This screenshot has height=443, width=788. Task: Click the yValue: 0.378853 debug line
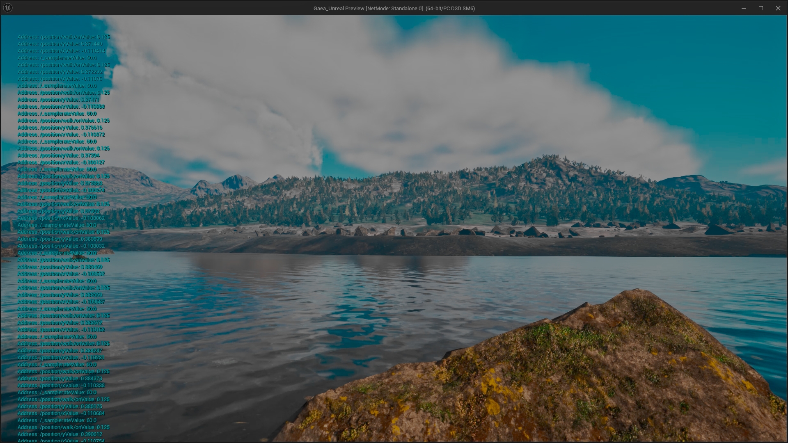point(60,183)
